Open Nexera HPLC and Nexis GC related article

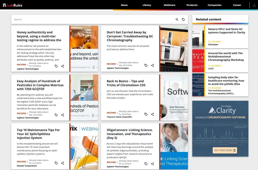pos(226,31)
